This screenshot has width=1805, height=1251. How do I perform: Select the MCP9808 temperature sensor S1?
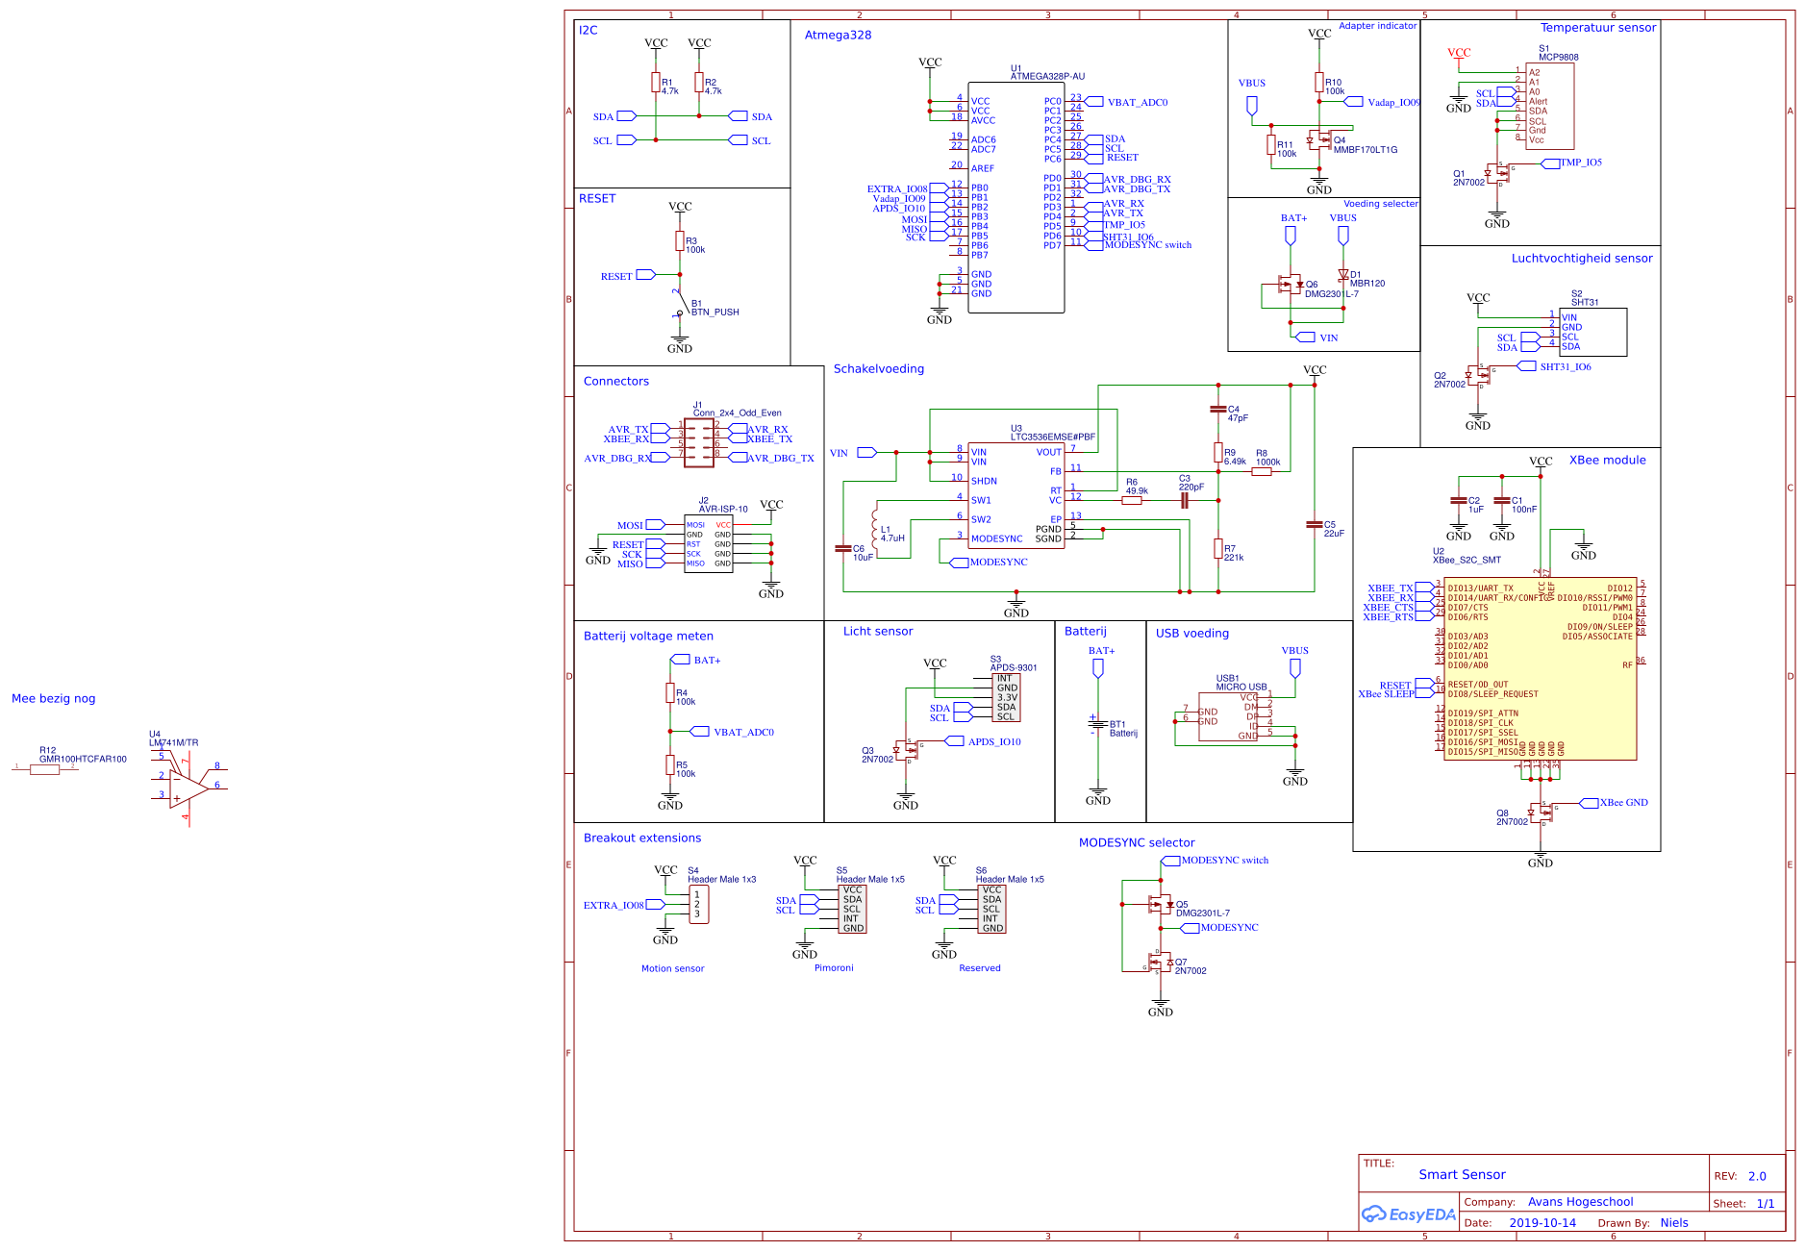tap(1548, 106)
